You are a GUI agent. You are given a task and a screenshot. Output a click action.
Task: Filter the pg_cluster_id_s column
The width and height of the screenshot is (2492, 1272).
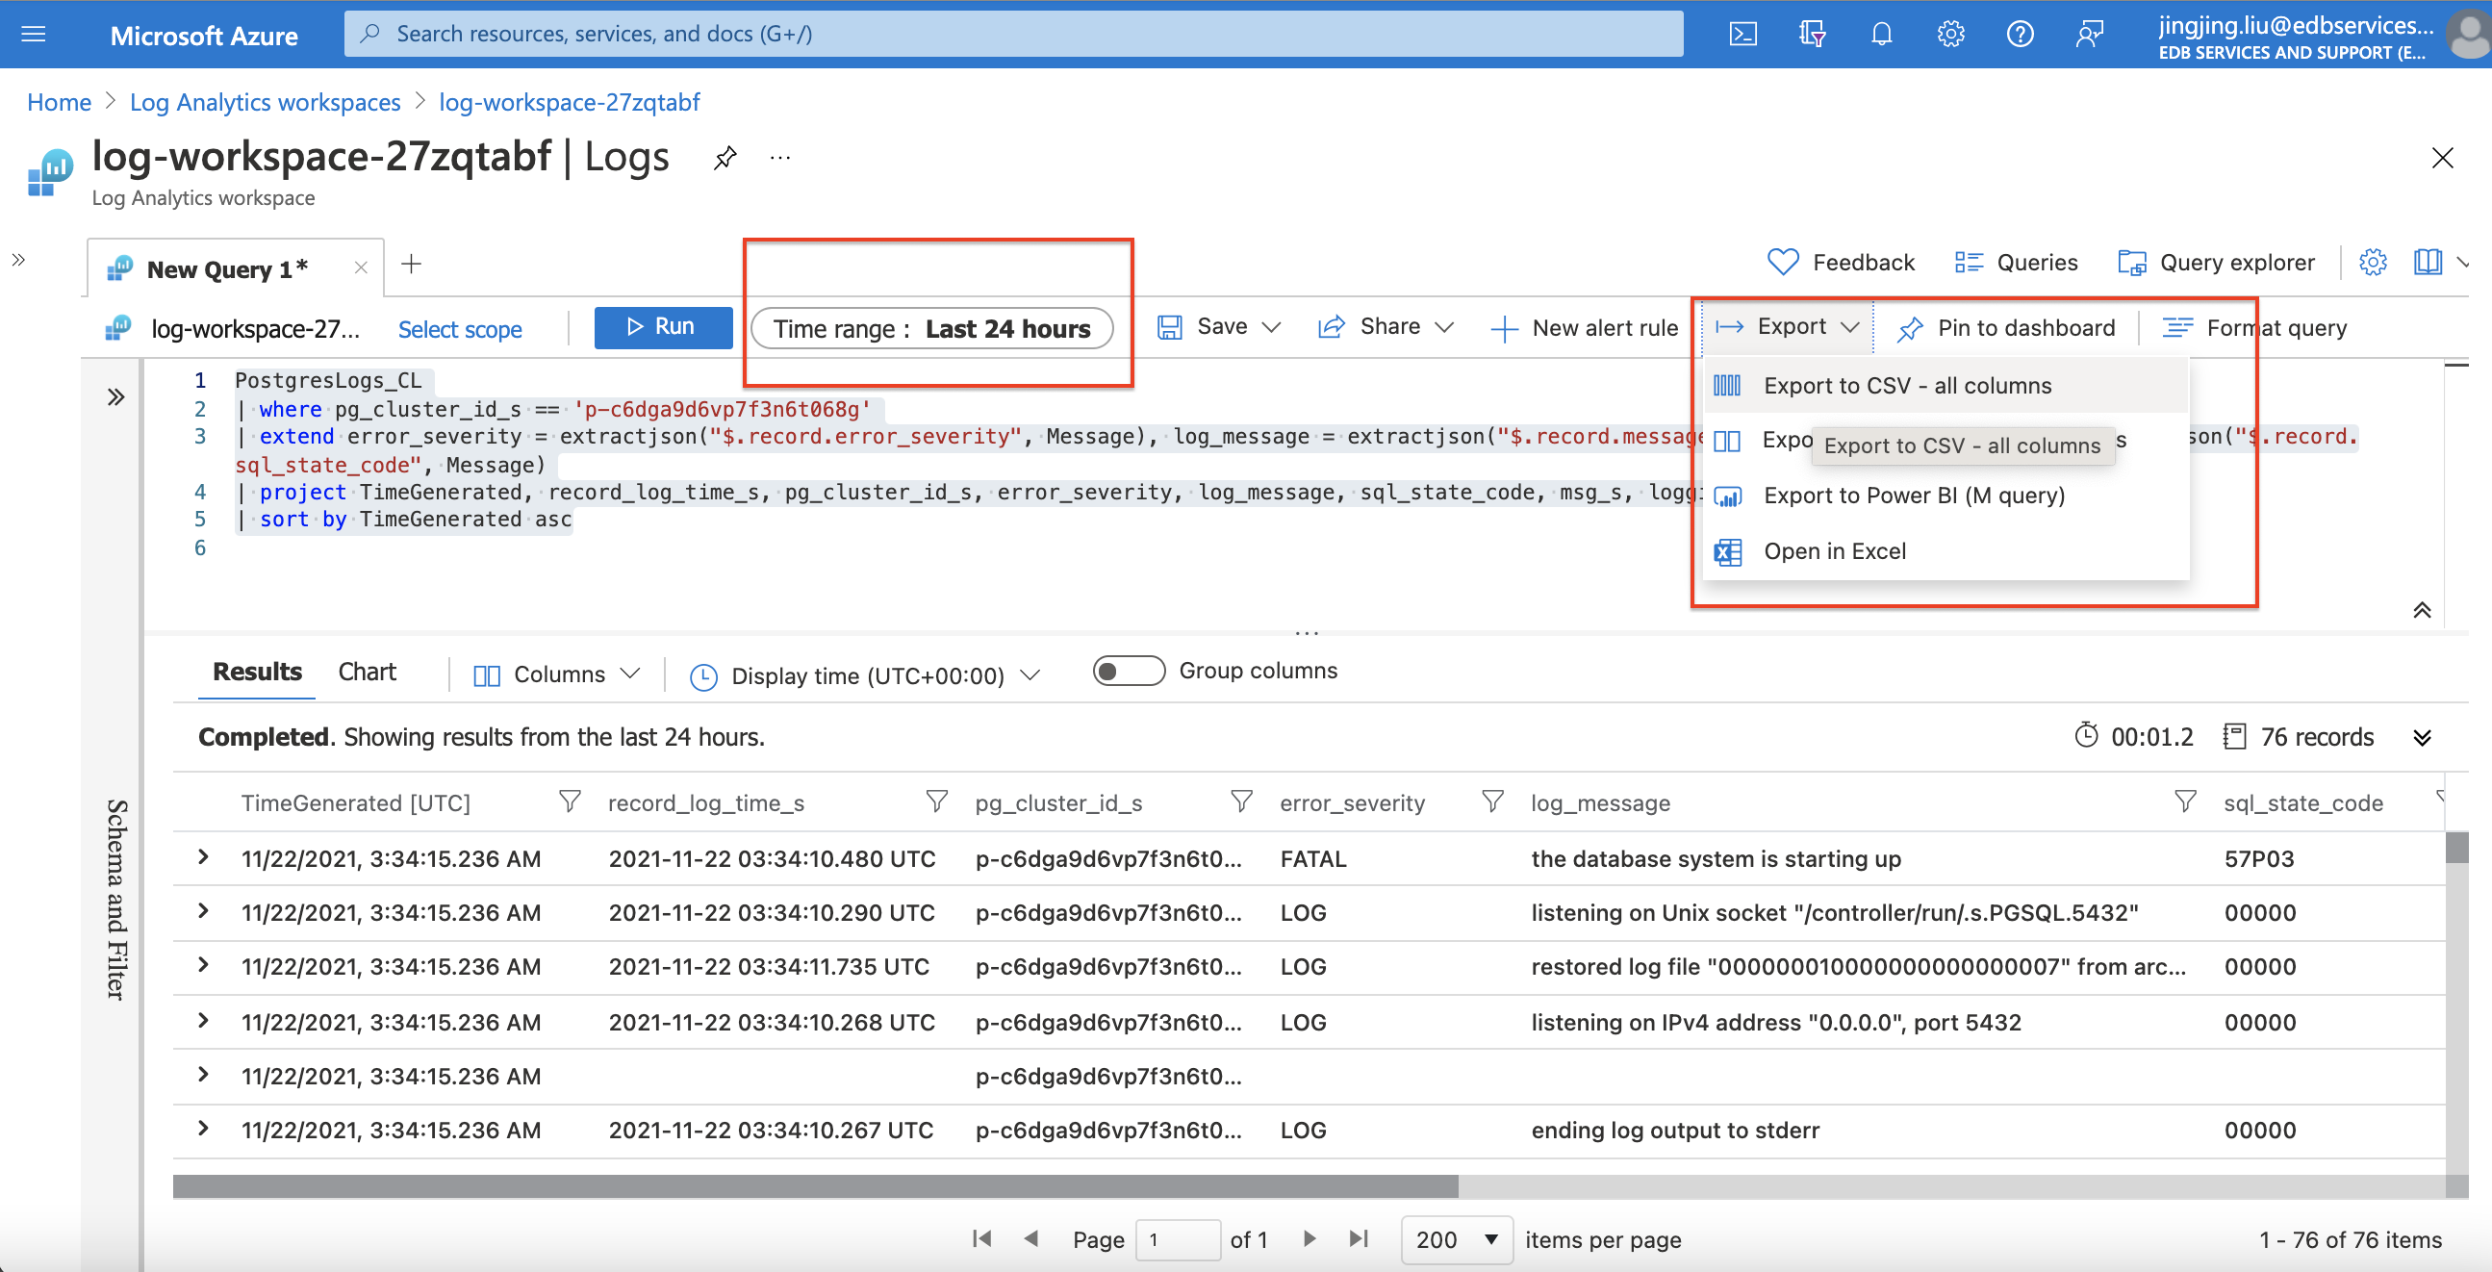pyautogui.click(x=1241, y=801)
